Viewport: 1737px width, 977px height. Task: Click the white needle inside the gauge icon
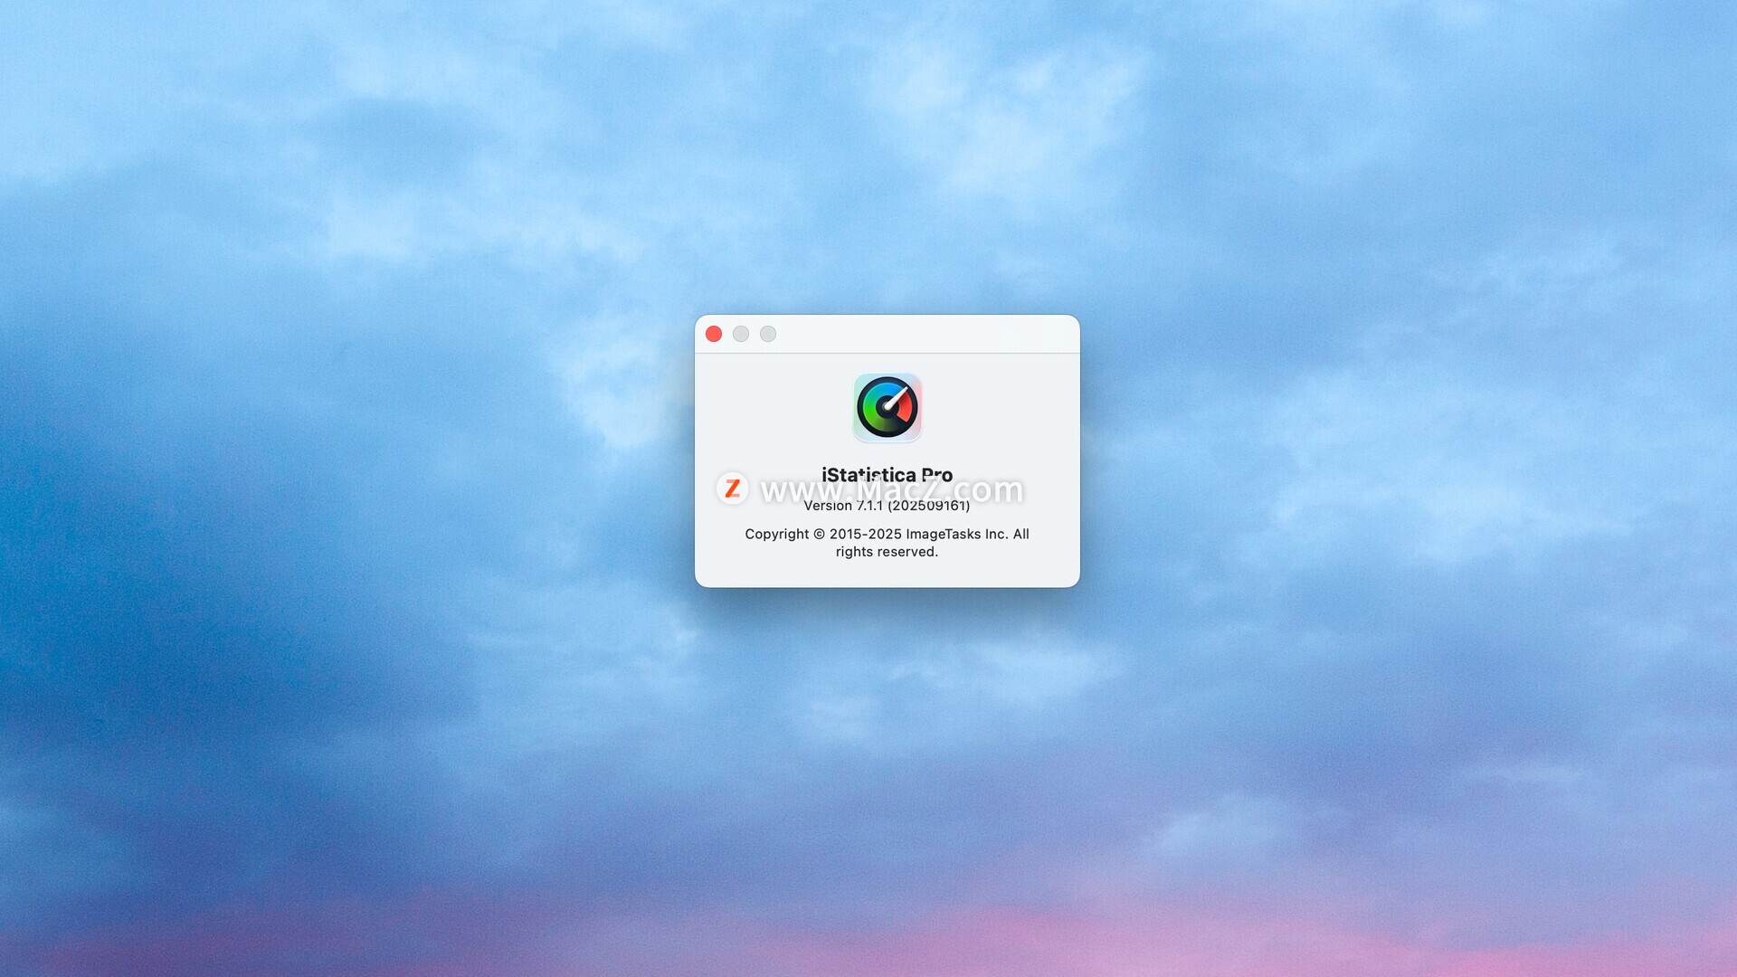pyautogui.click(x=896, y=398)
